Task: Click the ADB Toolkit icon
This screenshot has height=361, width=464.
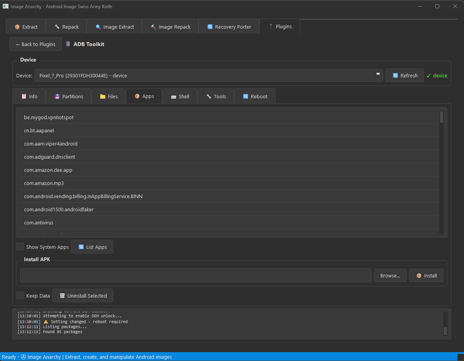Action: [x=68, y=44]
